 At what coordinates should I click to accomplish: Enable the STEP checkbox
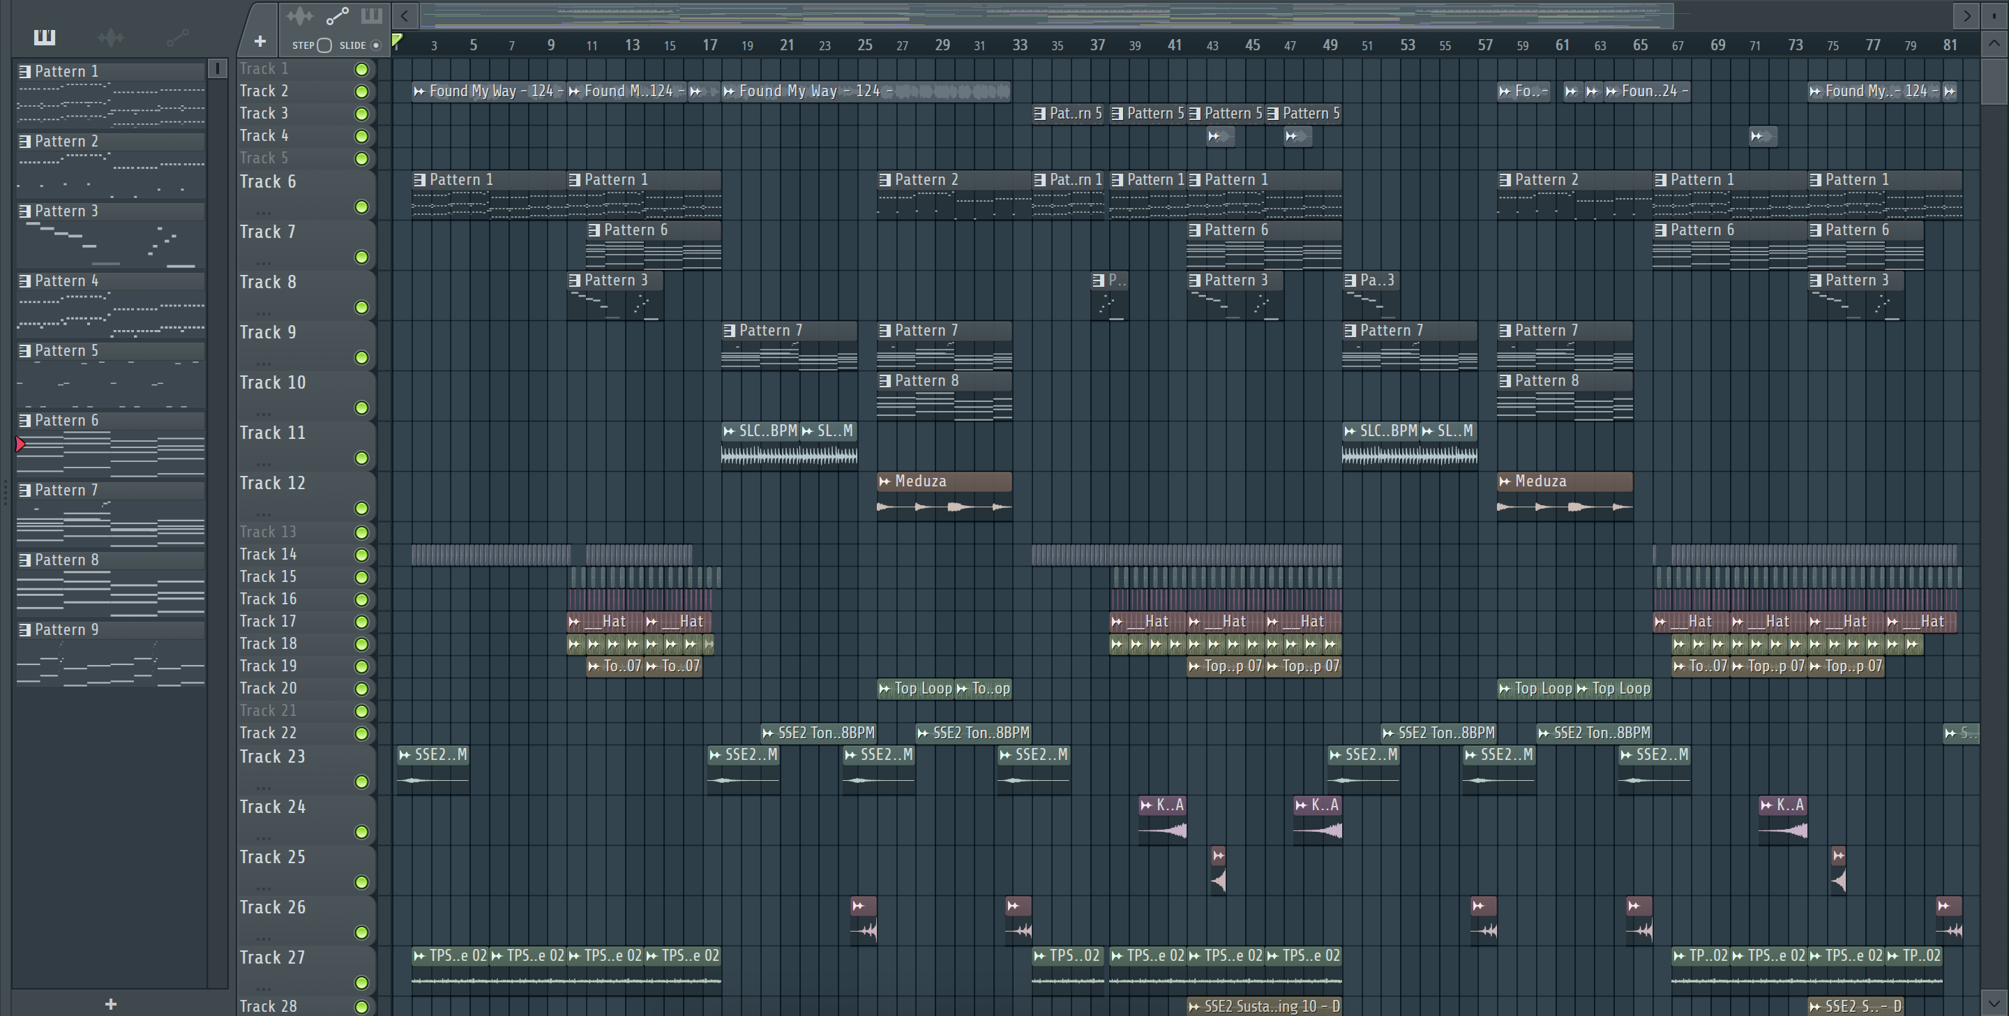tap(324, 45)
